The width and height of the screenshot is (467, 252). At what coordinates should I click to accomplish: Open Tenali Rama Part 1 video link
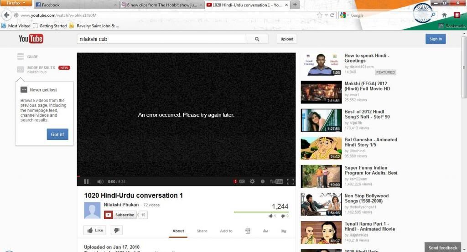369,226
